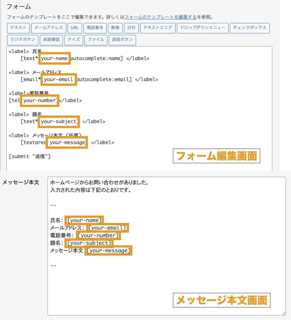Image resolution: width=291 pixels, height=320 pixels.
Task: Click the [your-message] mail tag in message body
Action: (108, 251)
